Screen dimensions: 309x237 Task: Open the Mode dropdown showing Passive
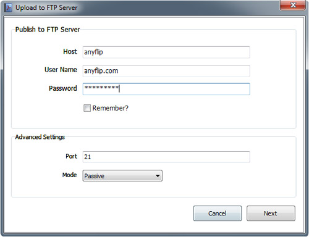click(x=122, y=176)
